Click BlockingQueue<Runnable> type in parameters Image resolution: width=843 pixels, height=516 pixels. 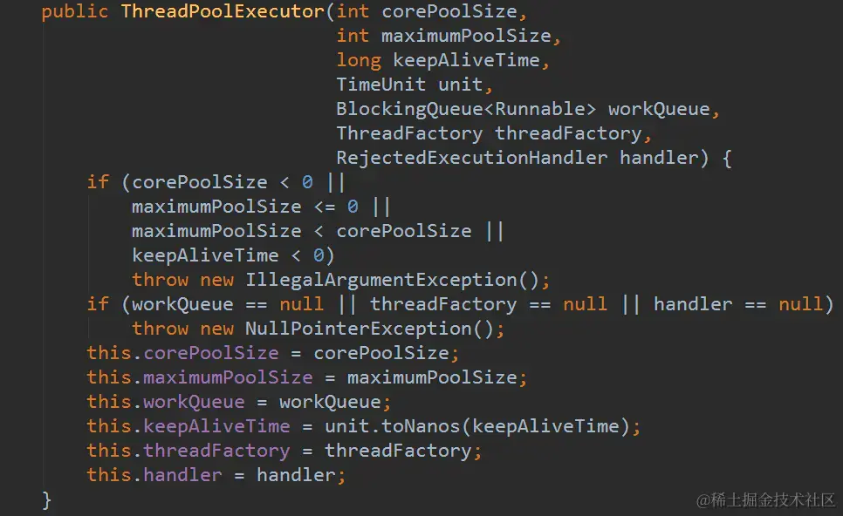(466, 109)
